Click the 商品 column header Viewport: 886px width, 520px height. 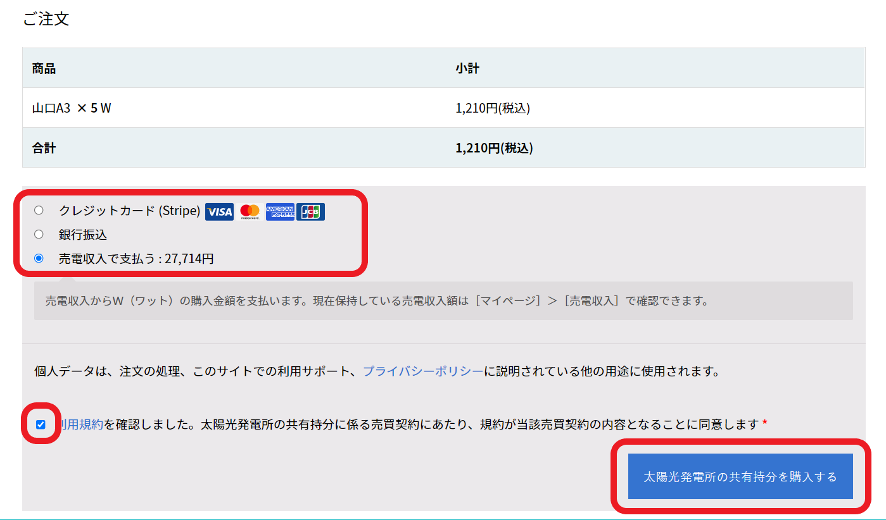(44, 68)
